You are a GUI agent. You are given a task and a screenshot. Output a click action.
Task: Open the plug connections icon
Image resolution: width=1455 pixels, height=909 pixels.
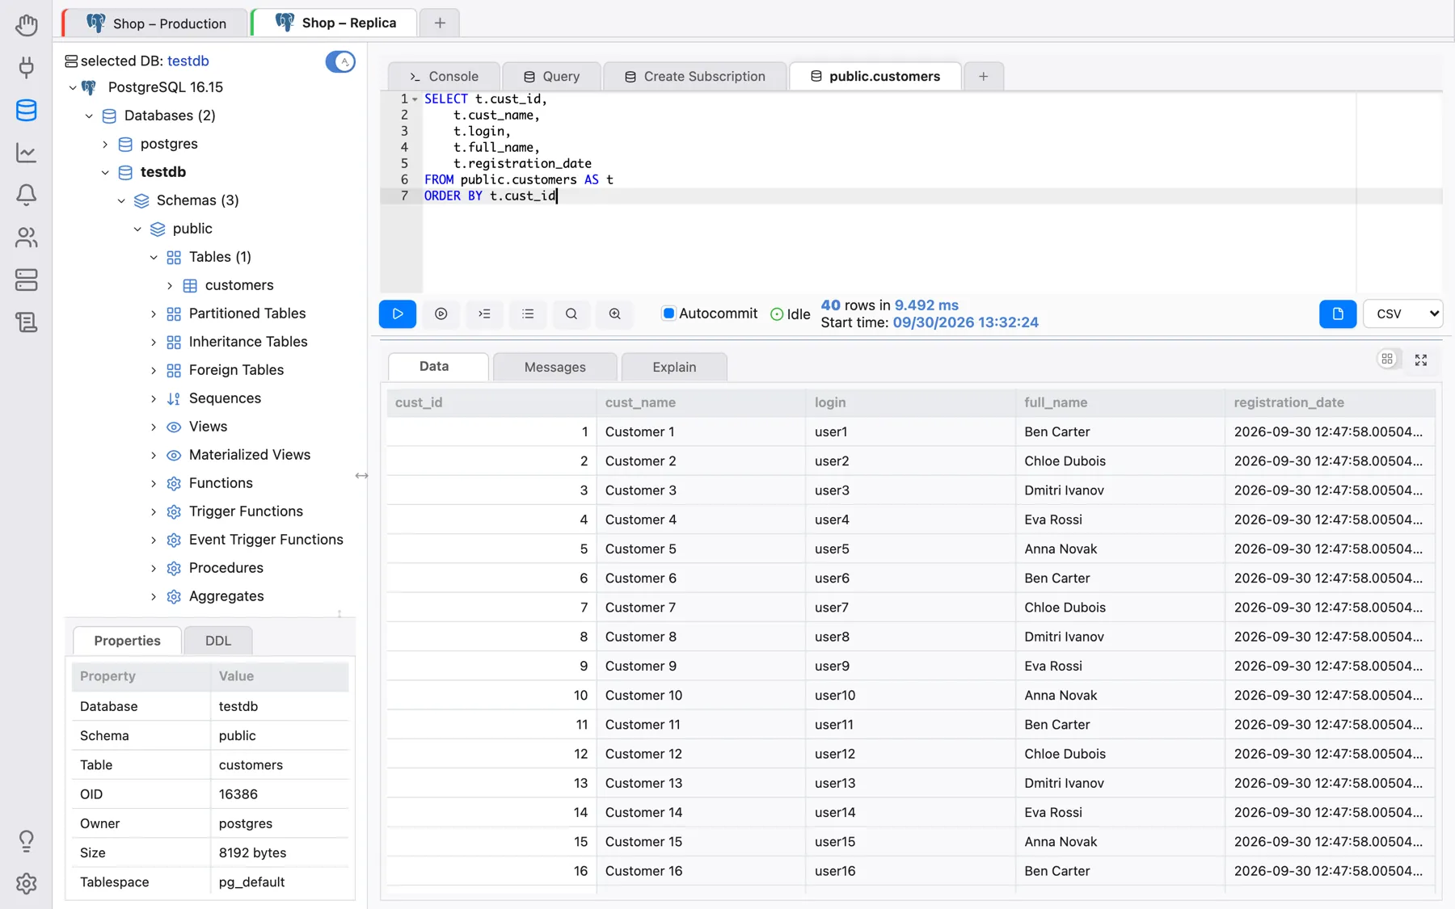(26, 67)
